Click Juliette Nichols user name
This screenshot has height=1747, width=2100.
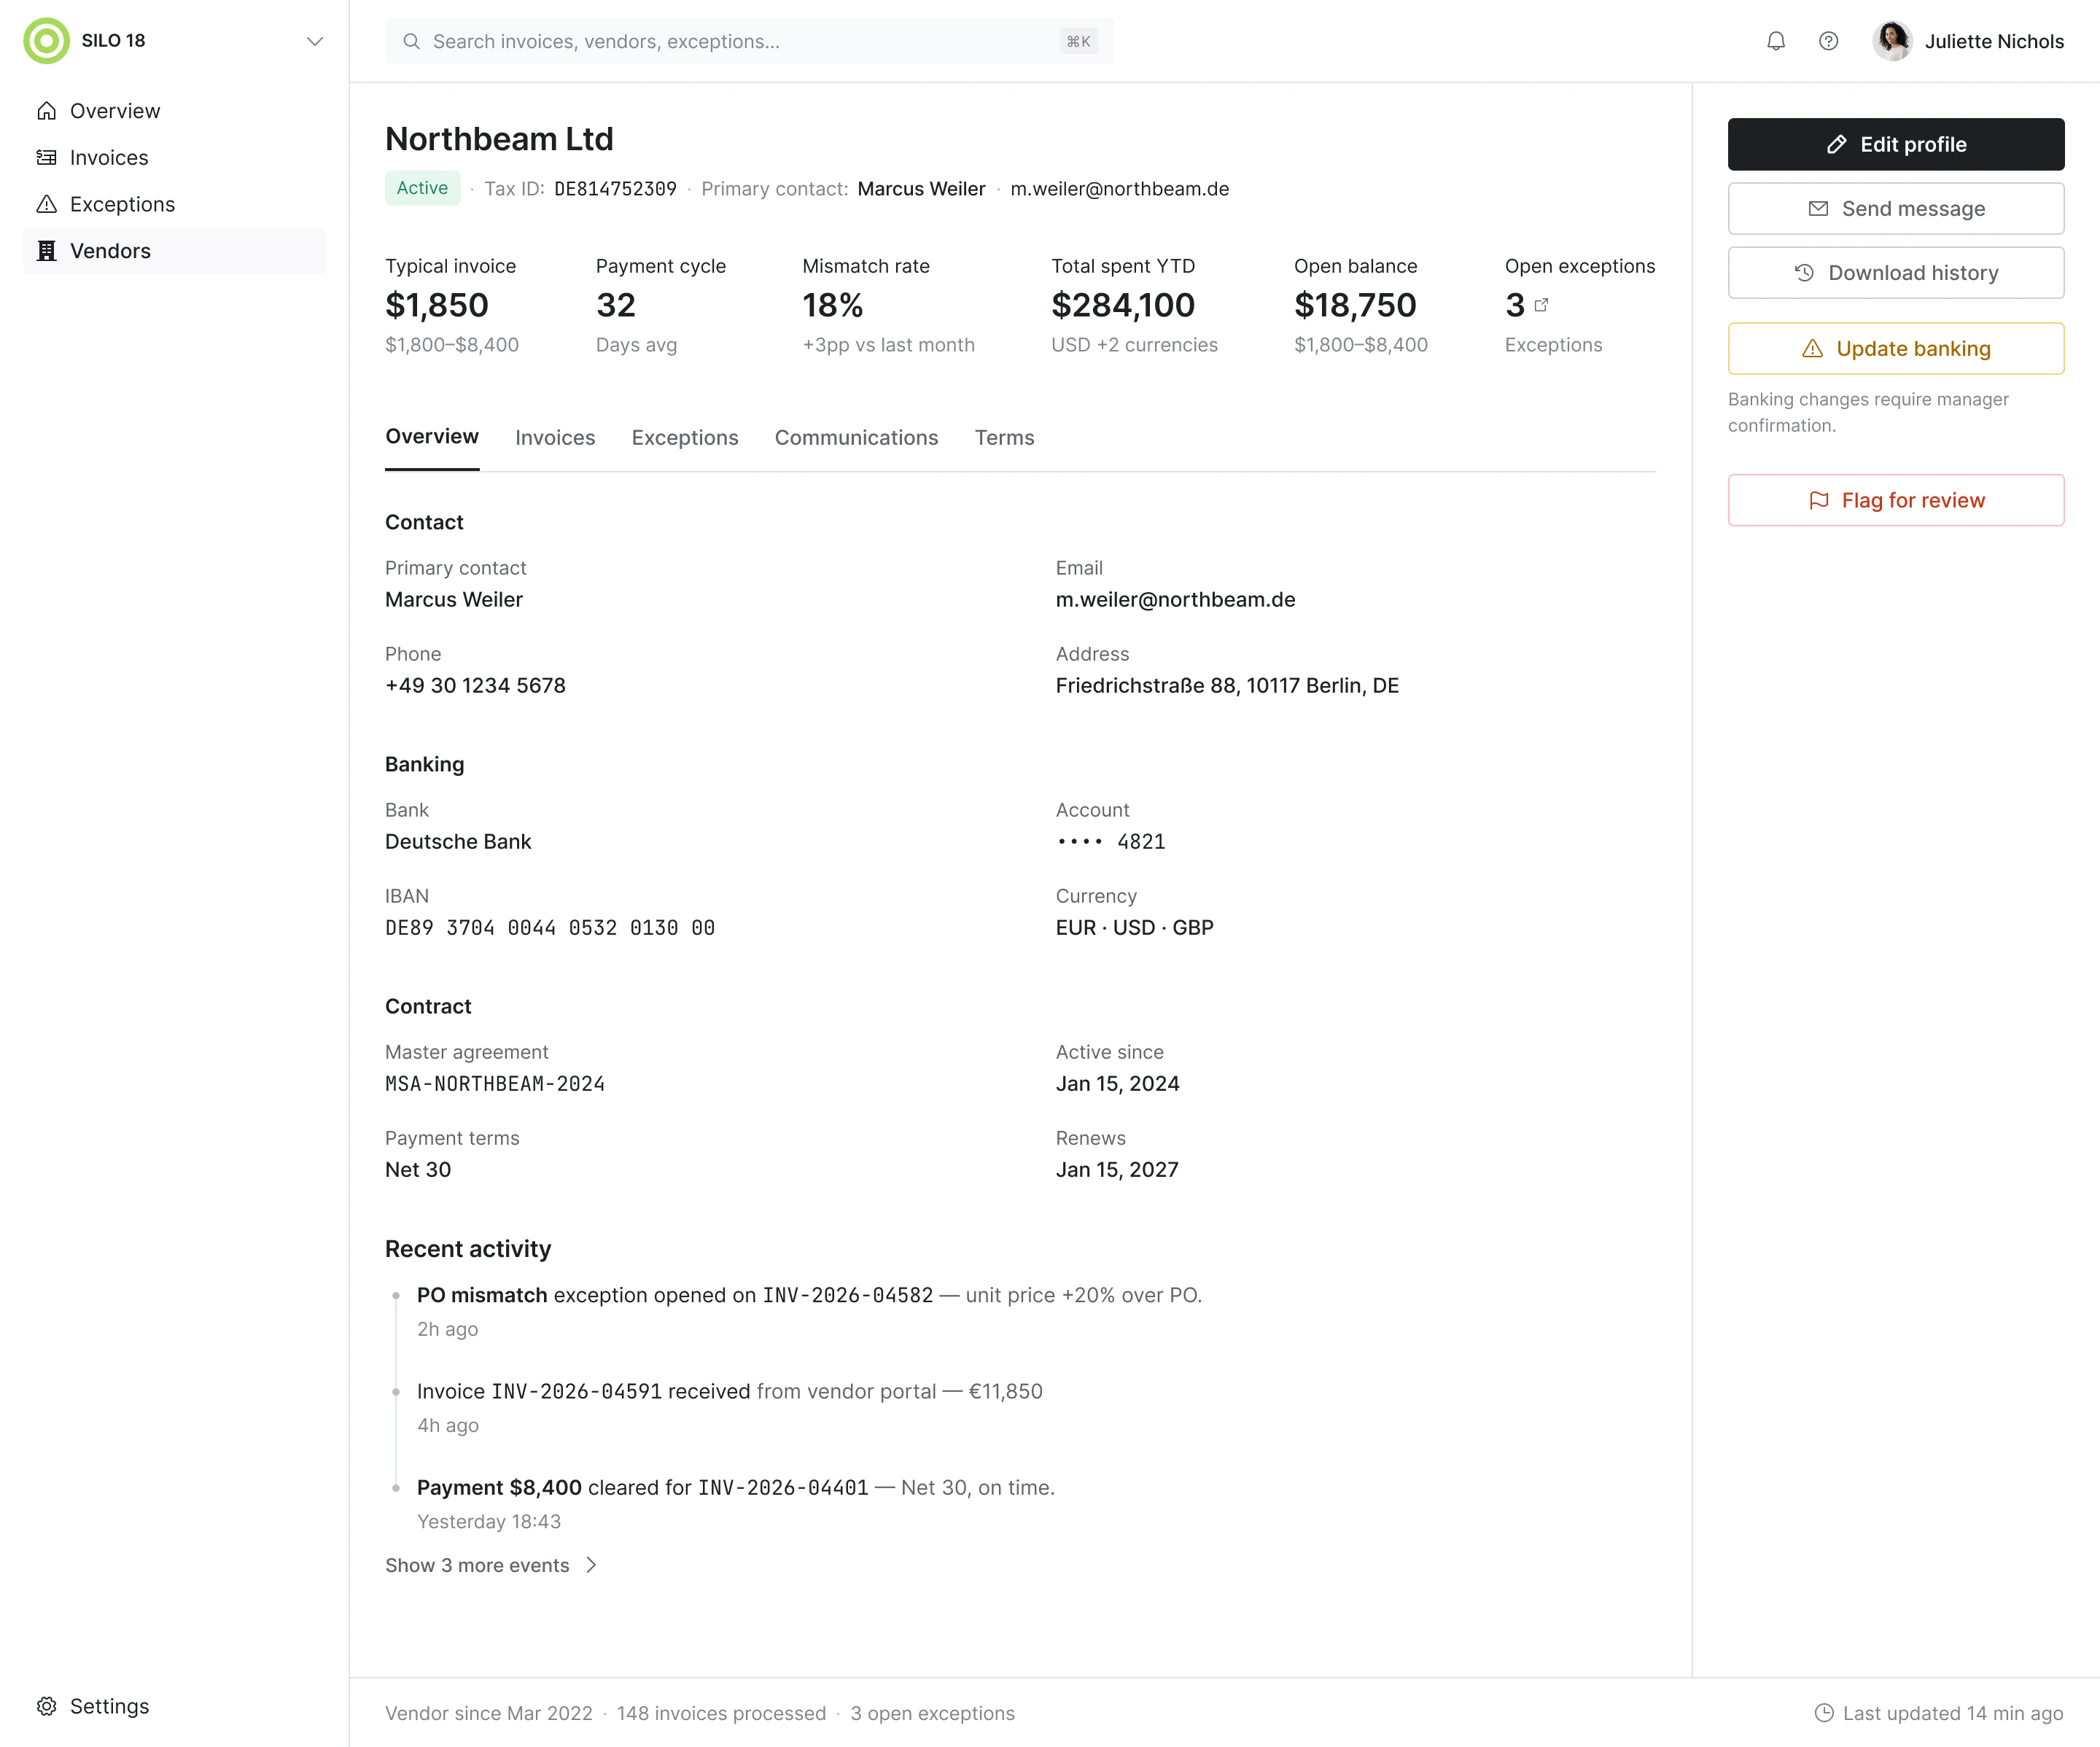click(1994, 41)
